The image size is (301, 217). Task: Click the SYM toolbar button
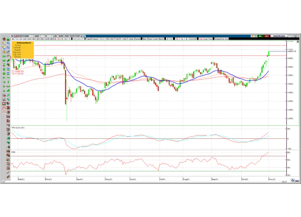coord(73,36)
